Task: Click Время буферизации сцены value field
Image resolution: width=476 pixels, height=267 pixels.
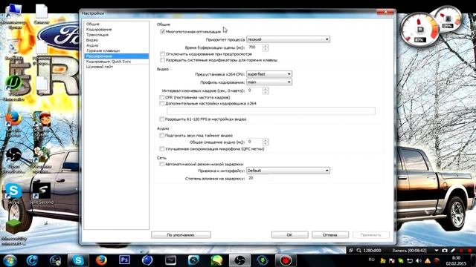Action: (254, 47)
